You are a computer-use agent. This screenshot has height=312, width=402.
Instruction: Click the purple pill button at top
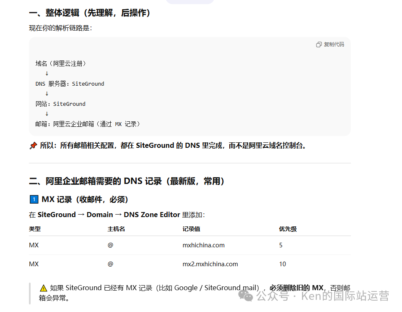pyautogui.click(x=190, y=2)
